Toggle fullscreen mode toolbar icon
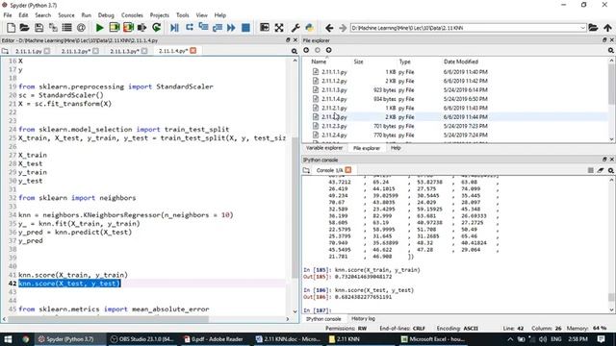This screenshot has width=616, height=346. 279,28
